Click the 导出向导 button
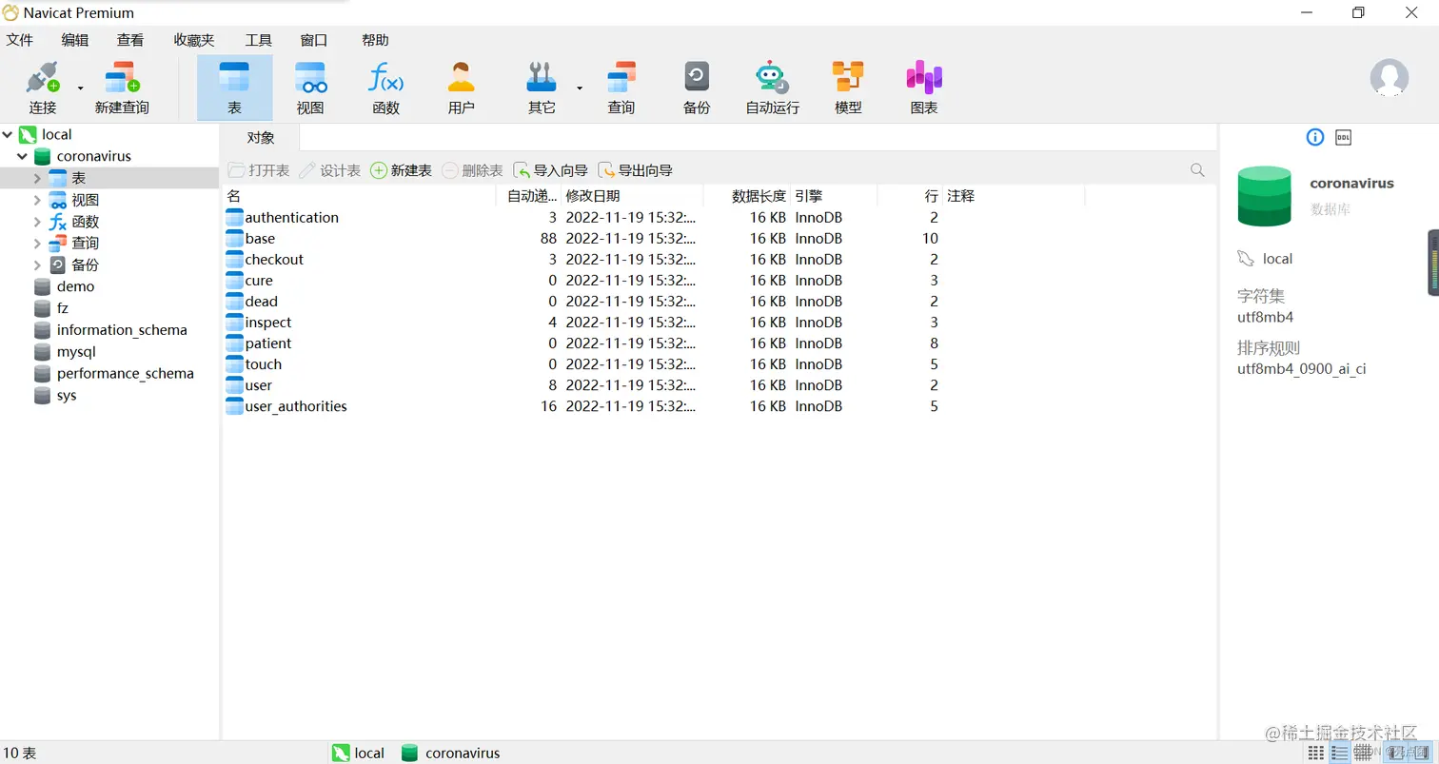The width and height of the screenshot is (1439, 764). click(x=635, y=170)
